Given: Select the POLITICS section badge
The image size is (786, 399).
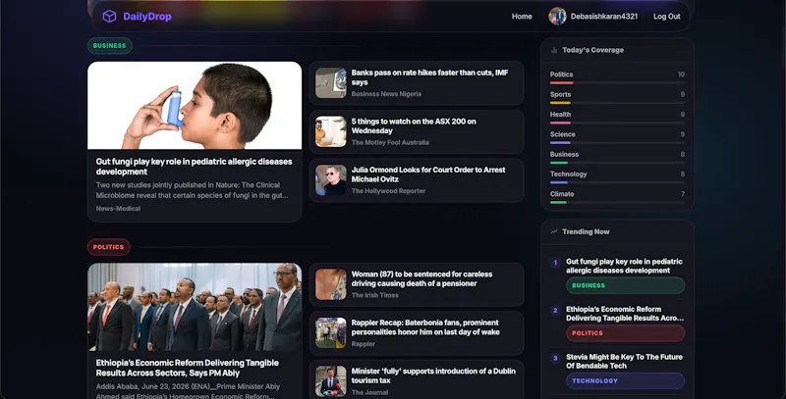Looking at the screenshot, I should point(109,247).
